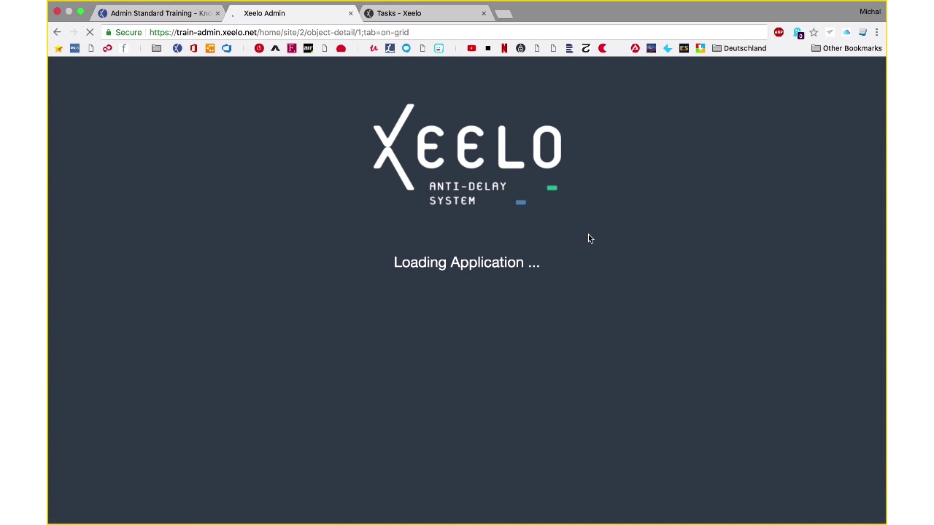The image size is (934, 525).
Task: Open the yellow star bookmark
Action: pyautogui.click(x=58, y=48)
